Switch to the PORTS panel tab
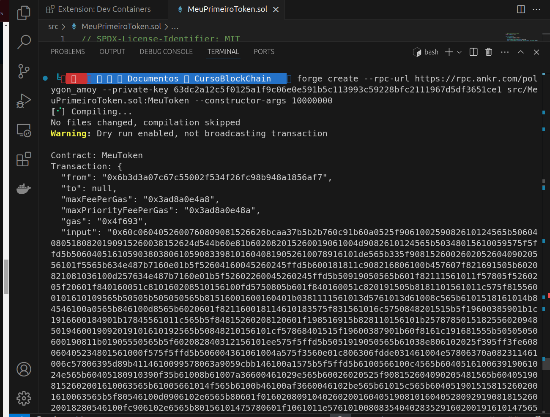 (264, 51)
